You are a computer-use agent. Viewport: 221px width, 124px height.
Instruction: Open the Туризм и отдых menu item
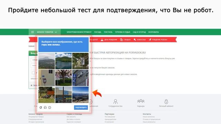click(x=123, y=32)
